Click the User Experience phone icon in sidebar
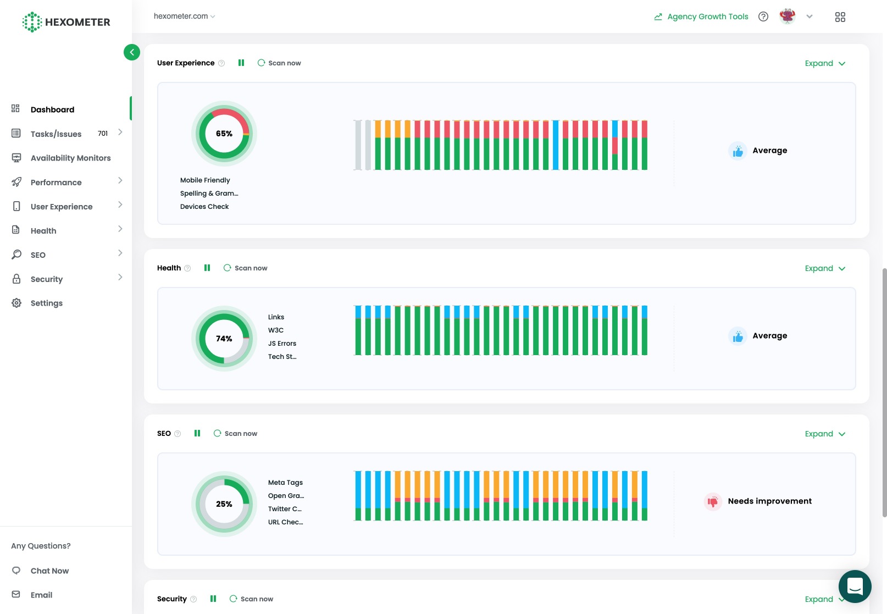Screen dimensions: 887x614 coord(16,206)
